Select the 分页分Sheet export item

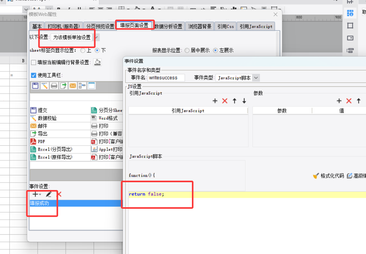(107, 110)
